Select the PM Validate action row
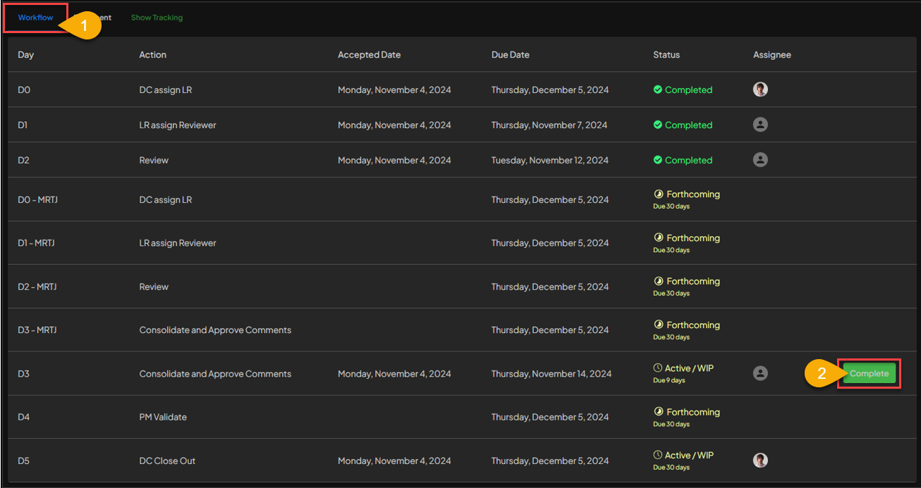 163,417
